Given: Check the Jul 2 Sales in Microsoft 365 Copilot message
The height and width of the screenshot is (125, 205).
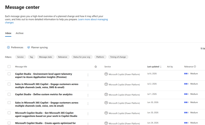Looking at the screenshot, I should [9, 84].
